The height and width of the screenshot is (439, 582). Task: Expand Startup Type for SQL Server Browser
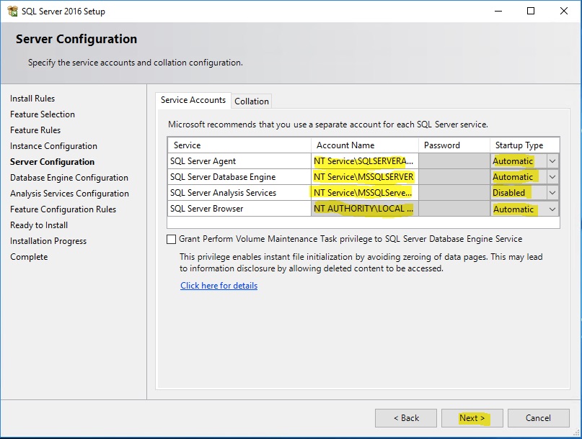(x=552, y=209)
